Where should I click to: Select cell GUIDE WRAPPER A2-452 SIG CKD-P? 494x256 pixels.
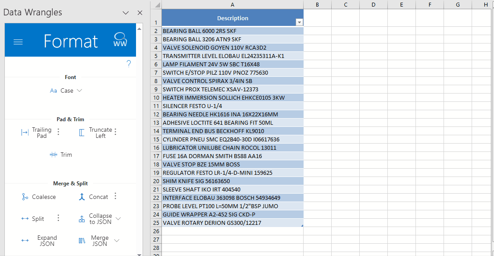tap(233, 214)
